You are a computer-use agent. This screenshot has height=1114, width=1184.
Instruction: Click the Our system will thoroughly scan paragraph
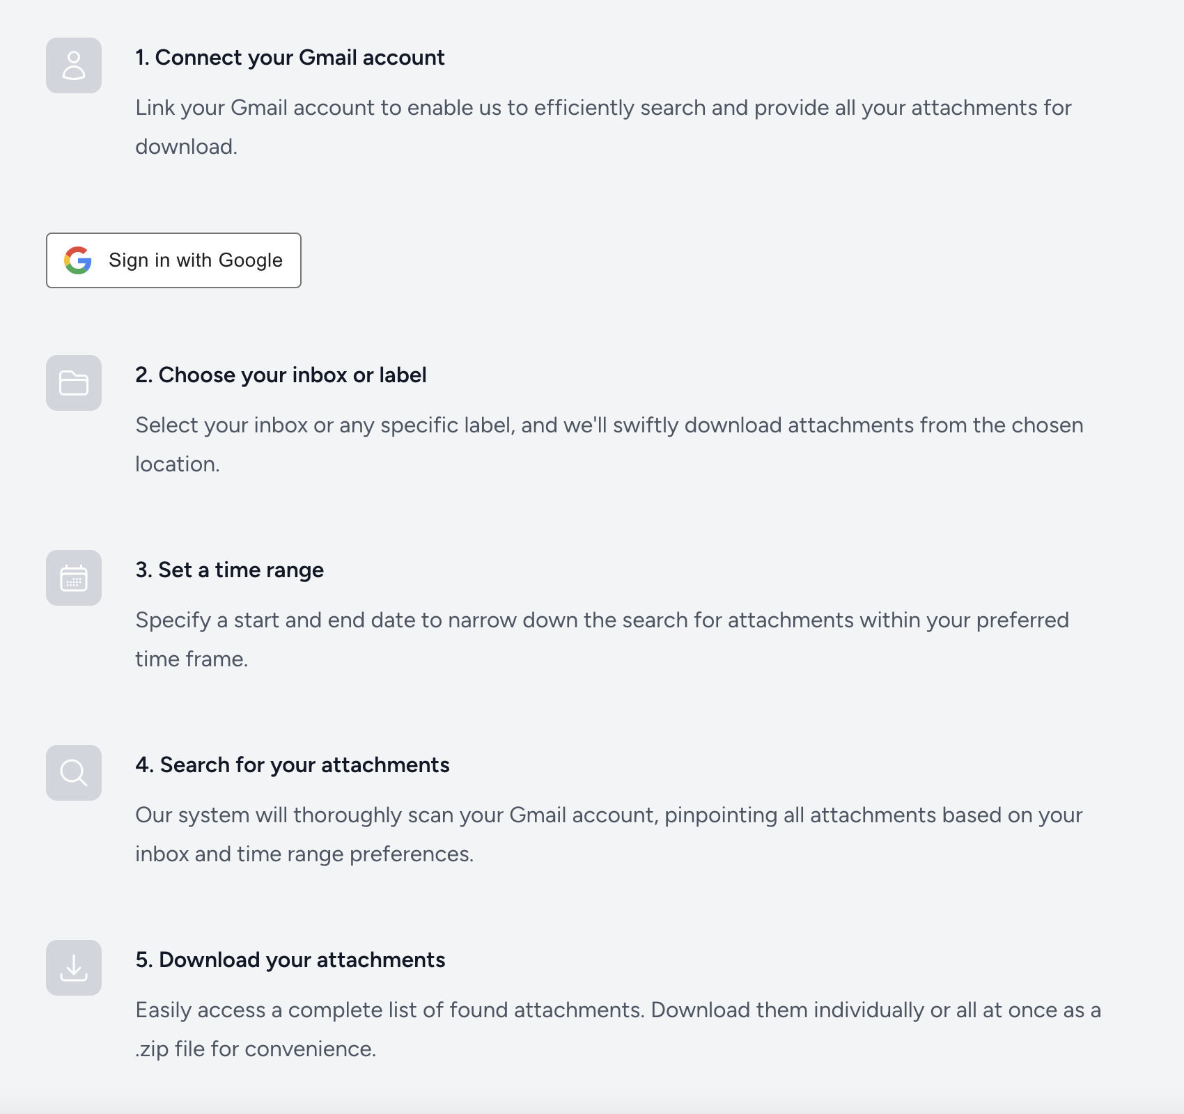click(609, 835)
